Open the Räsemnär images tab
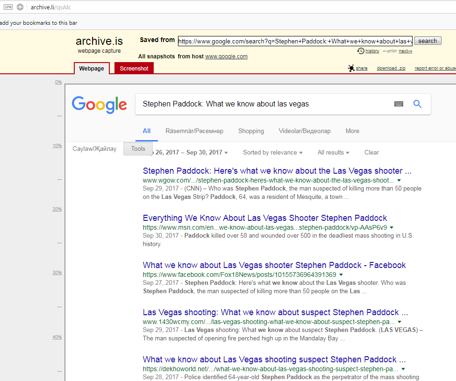The image size is (456, 381). click(194, 131)
